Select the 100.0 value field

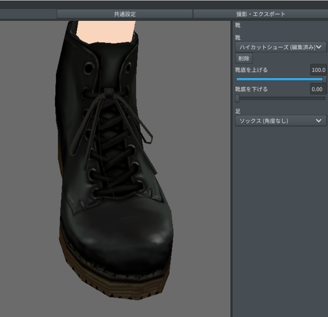318,70
